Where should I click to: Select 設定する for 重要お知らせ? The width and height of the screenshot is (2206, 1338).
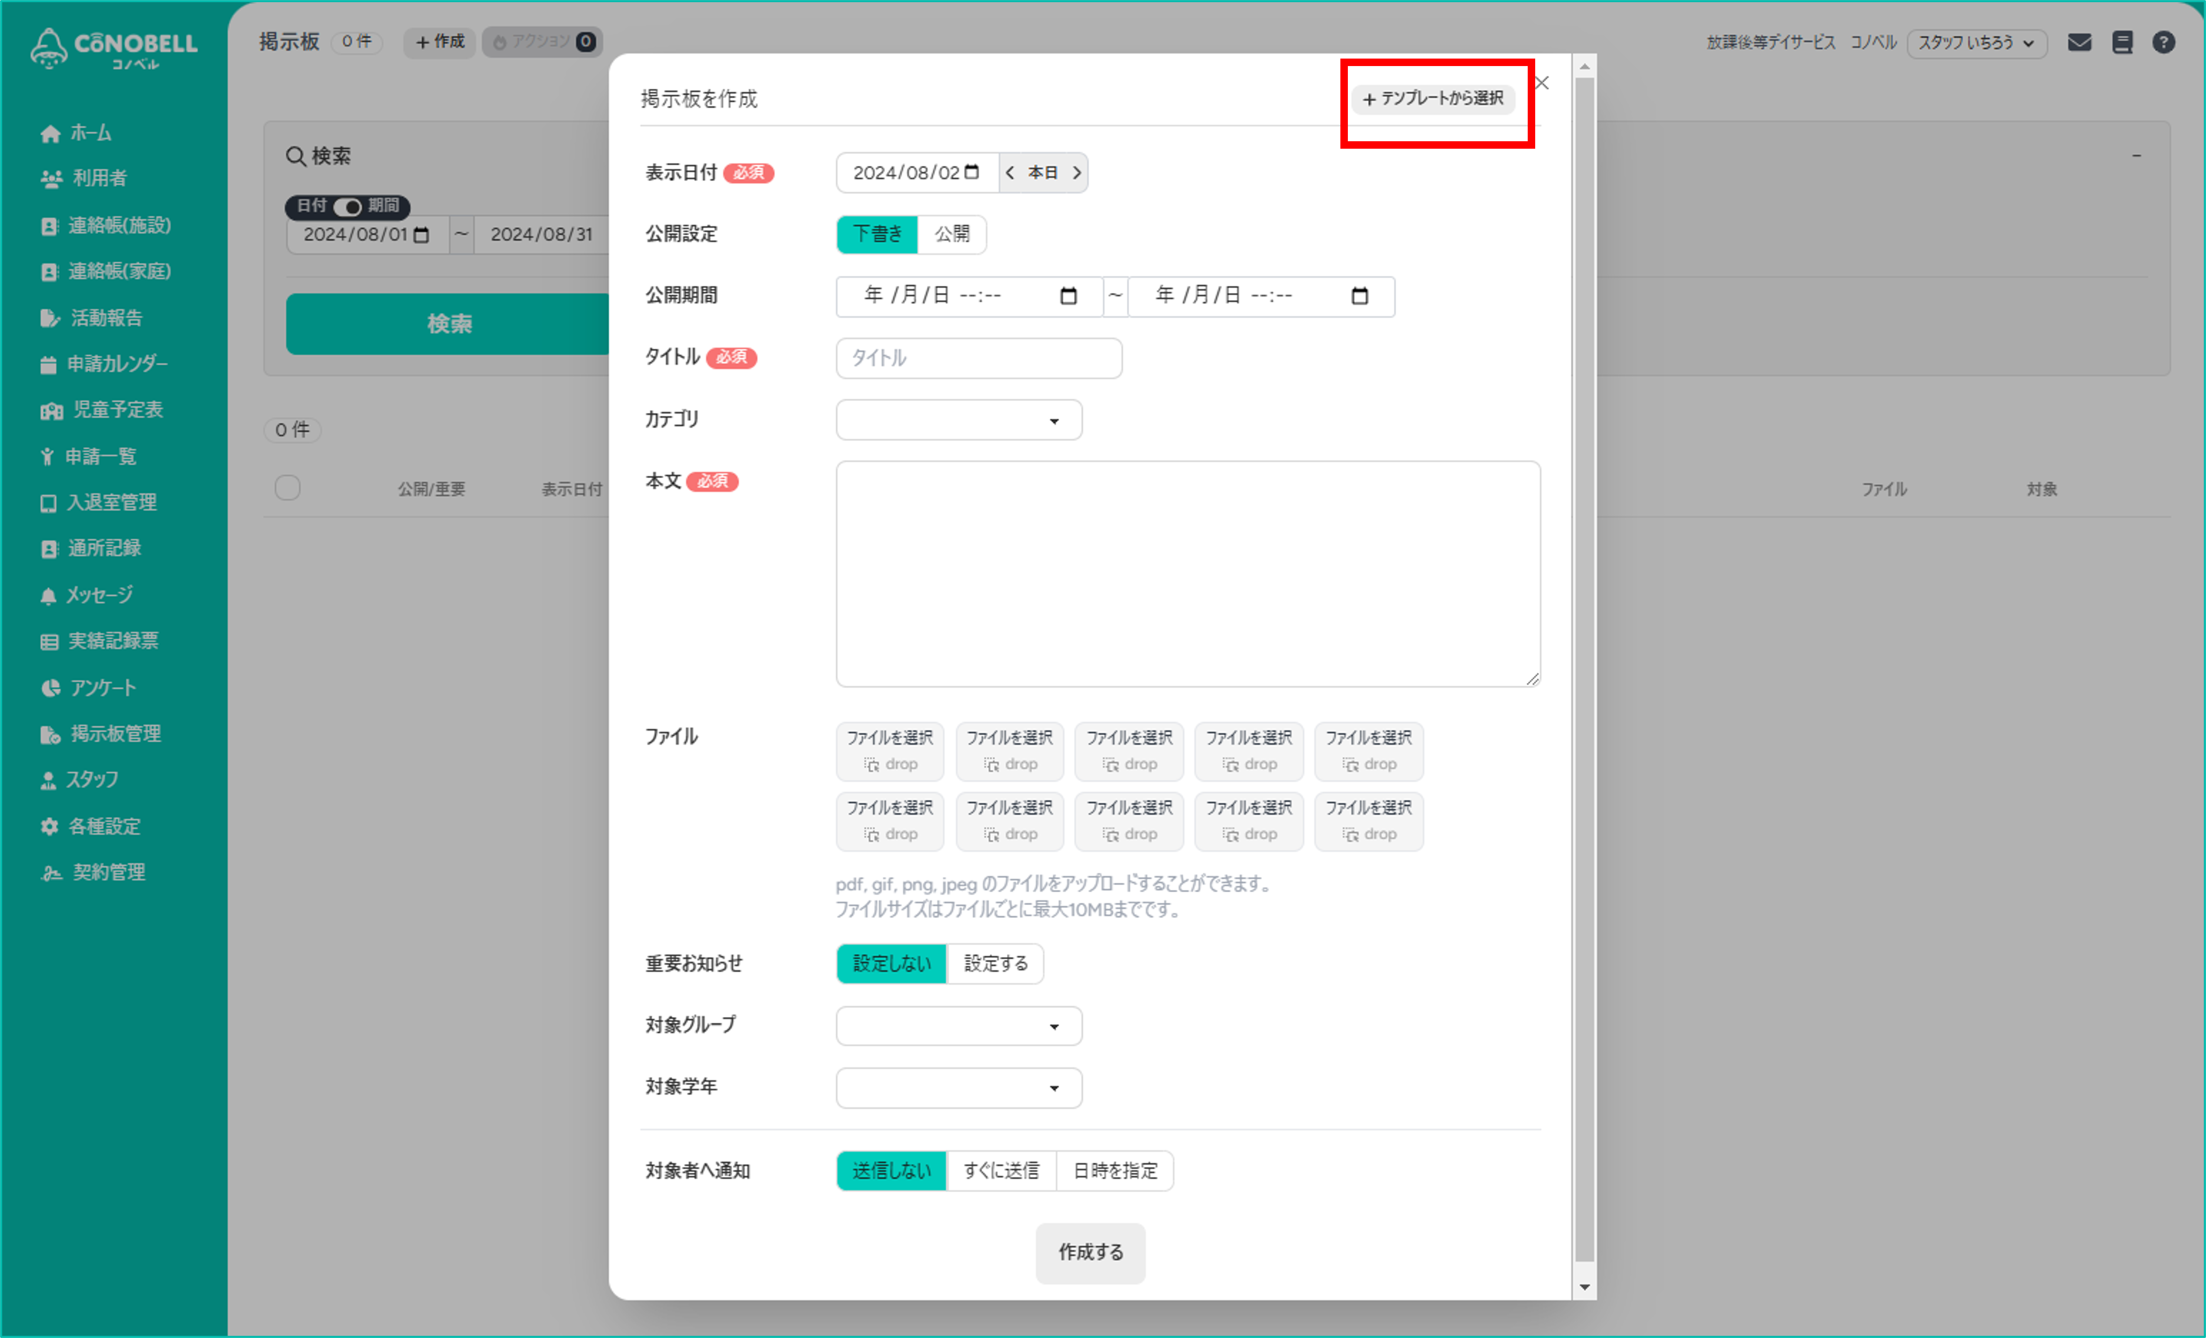coord(995,964)
